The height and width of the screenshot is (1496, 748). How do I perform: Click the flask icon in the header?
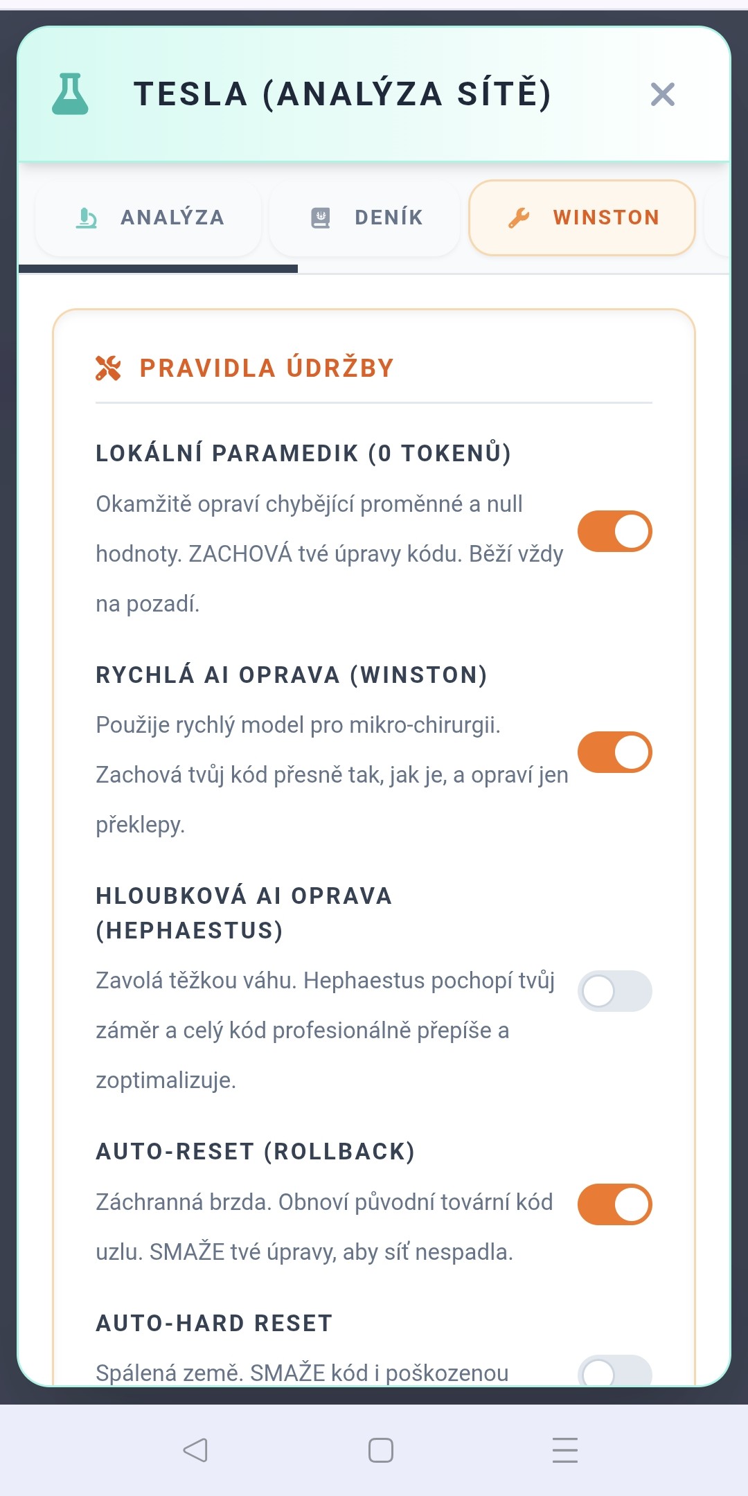click(x=70, y=93)
